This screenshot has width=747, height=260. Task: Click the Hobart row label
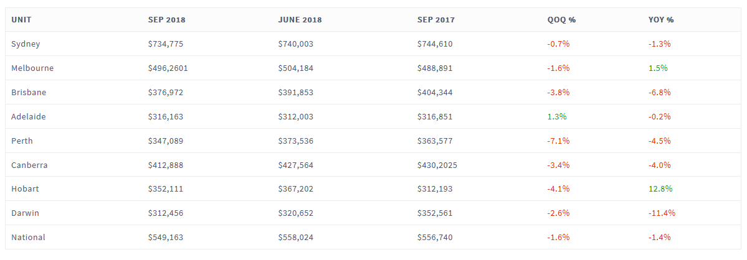coord(25,189)
